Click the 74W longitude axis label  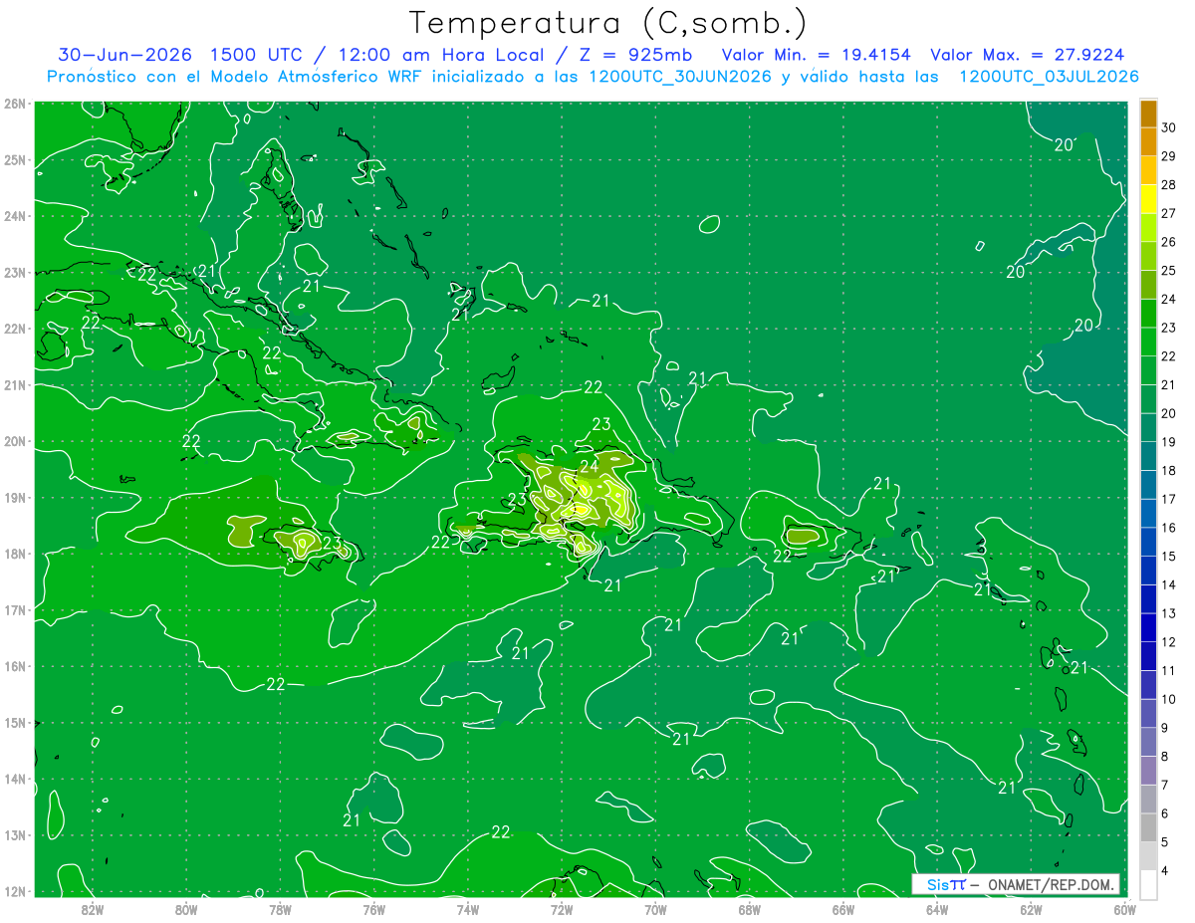click(x=467, y=908)
